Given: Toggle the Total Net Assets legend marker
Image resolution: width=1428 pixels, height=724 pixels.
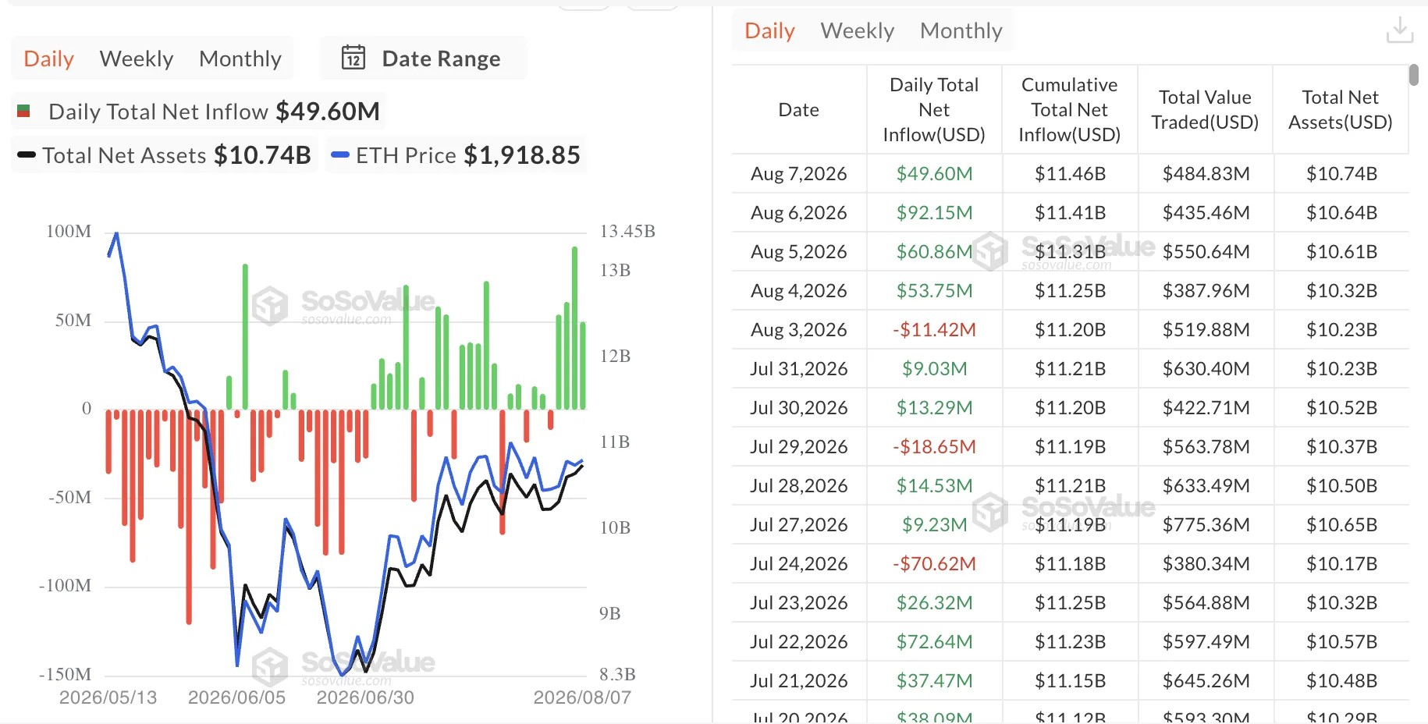Looking at the screenshot, I should pos(27,155).
